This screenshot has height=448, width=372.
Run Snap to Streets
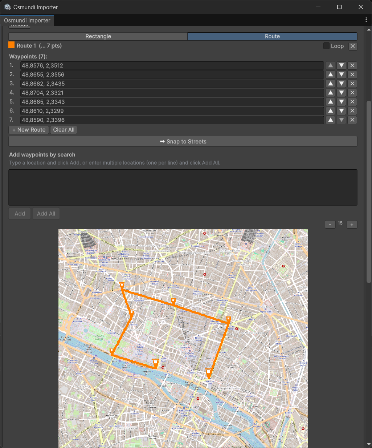coord(183,141)
